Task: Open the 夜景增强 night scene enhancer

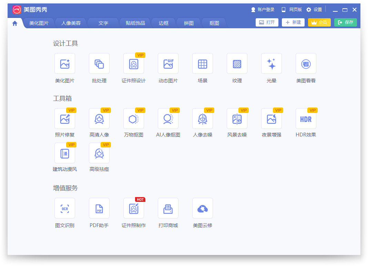Action: 272,119
